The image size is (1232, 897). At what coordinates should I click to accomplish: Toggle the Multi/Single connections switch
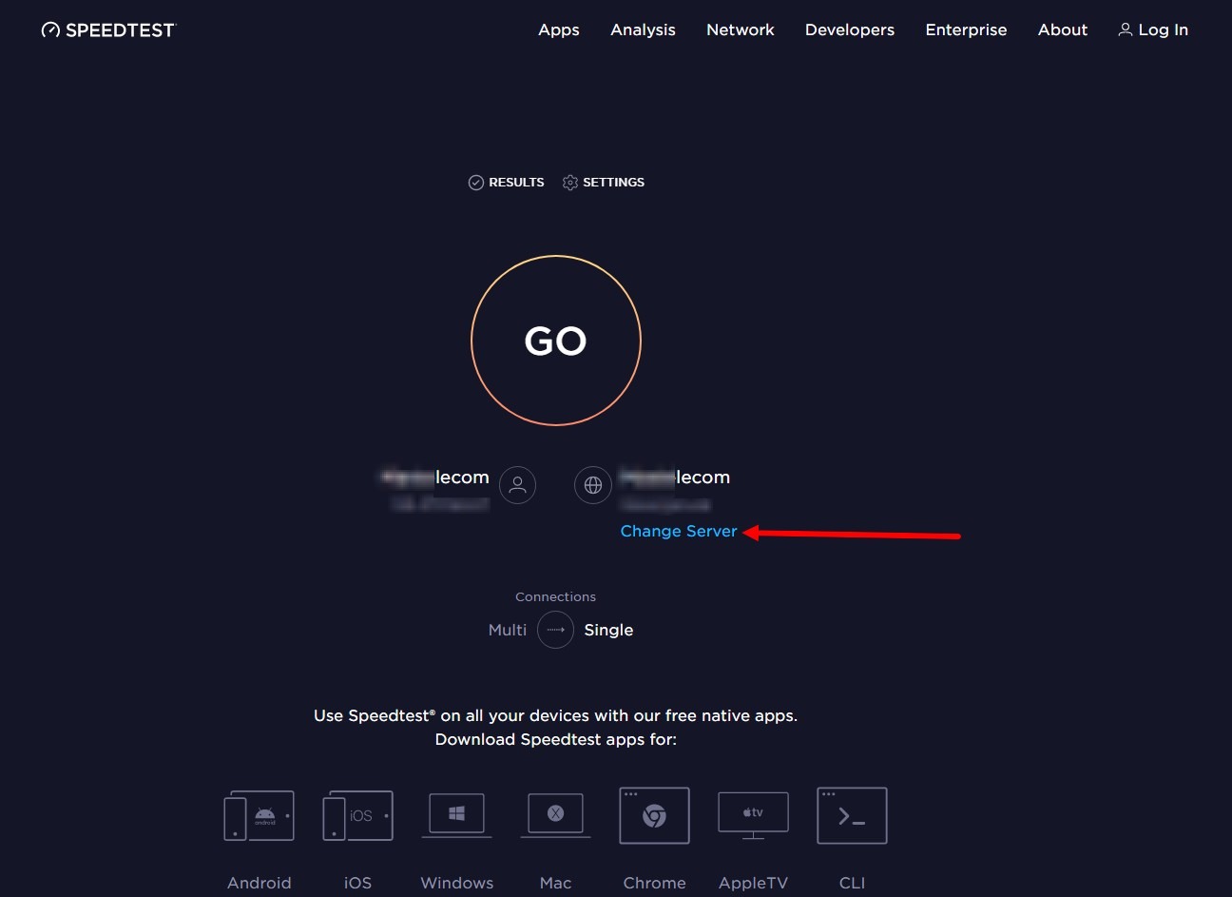pyautogui.click(x=555, y=630)
